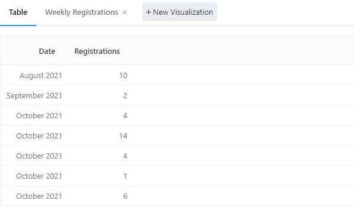Sort by the Date column header
The width and height of the screenshot is (354, 216).
click(x=47, y=51)
